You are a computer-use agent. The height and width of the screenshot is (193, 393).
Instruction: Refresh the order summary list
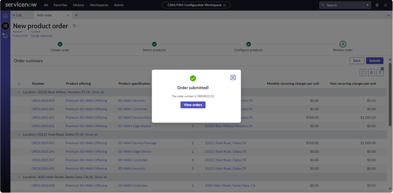pos(363,72)
